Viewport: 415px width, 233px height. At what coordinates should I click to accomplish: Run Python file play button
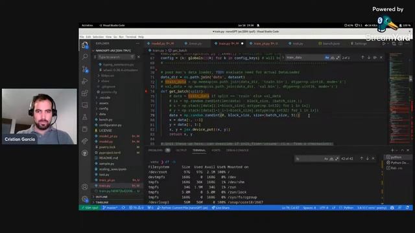(x=384, y=43)
